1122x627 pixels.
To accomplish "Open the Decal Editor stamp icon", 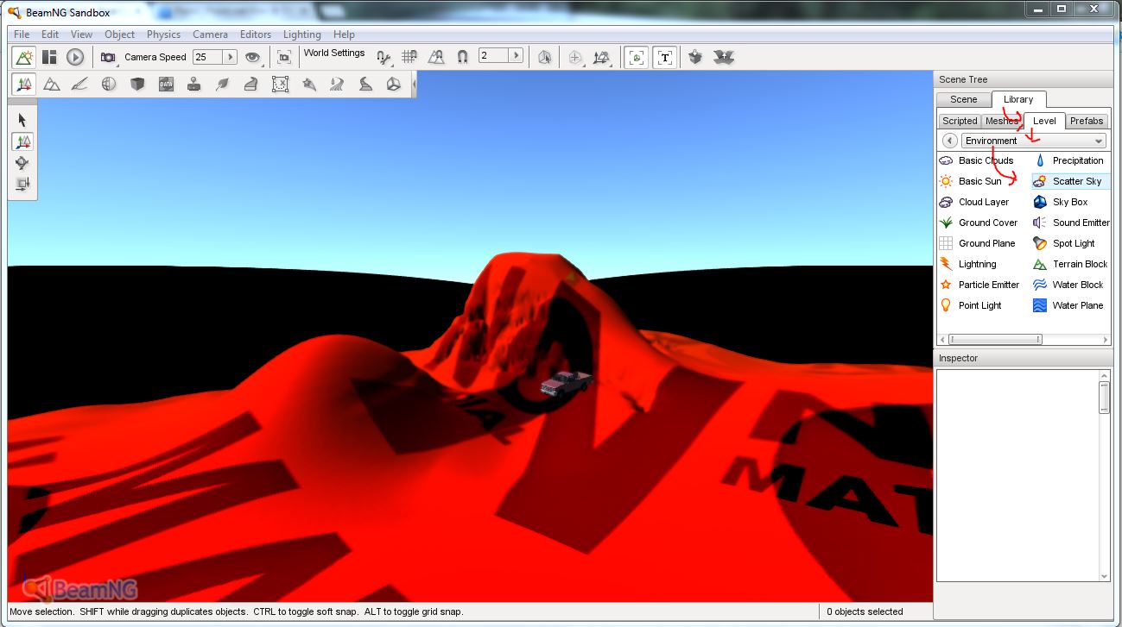I will (x=194, y=84).
